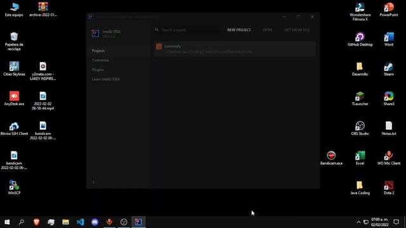Open the Windows Start menu
The width and height of the screenshot is (406, 228).
tap(7, 222)
